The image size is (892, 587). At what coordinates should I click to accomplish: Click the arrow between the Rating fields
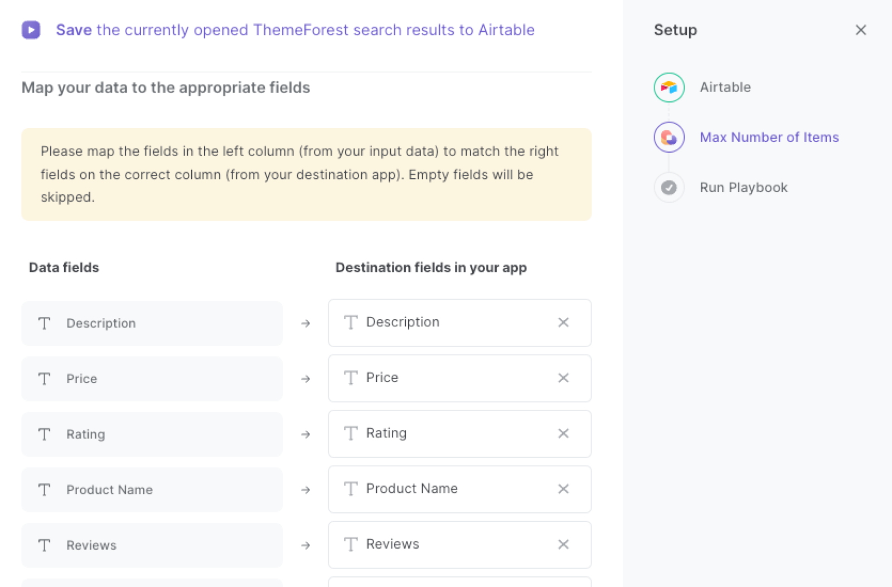[x=306, y=434]
